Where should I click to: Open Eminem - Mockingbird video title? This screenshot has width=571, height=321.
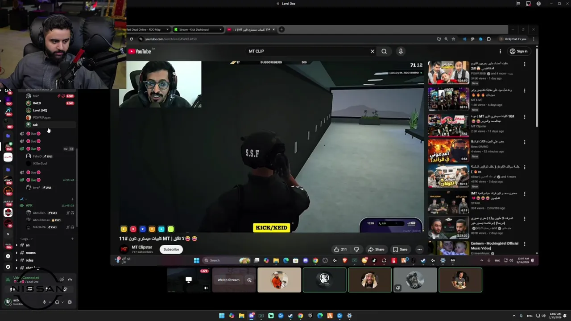tap(495, 246)
